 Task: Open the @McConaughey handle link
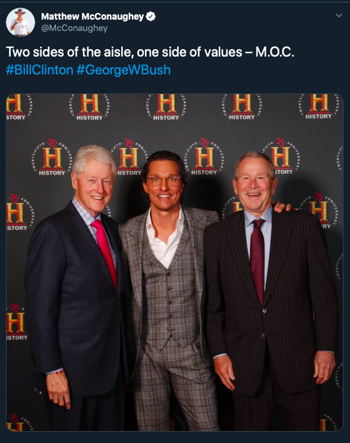(x=74, y=28)
